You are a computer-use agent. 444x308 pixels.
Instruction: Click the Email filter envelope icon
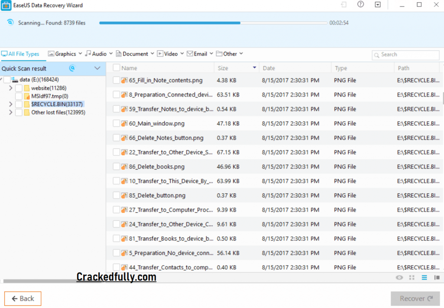pos(190,53)
